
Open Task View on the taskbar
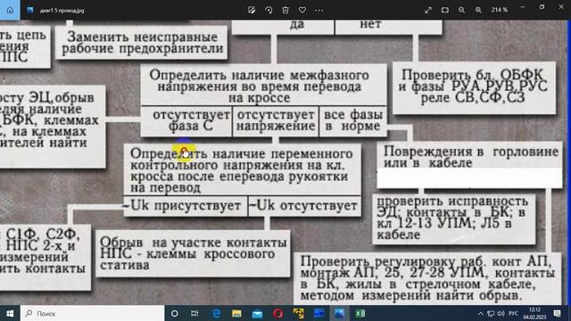click(x=194, y=313)
